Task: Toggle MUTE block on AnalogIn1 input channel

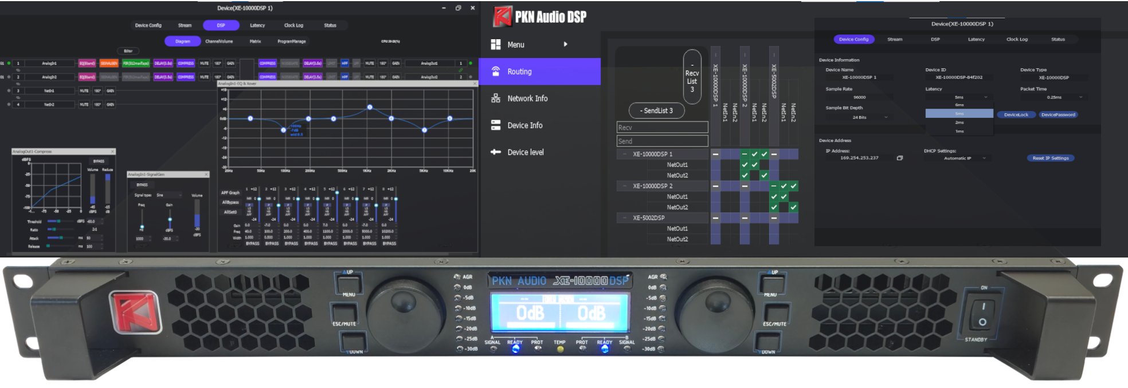Action: click(x=204, y=64)
